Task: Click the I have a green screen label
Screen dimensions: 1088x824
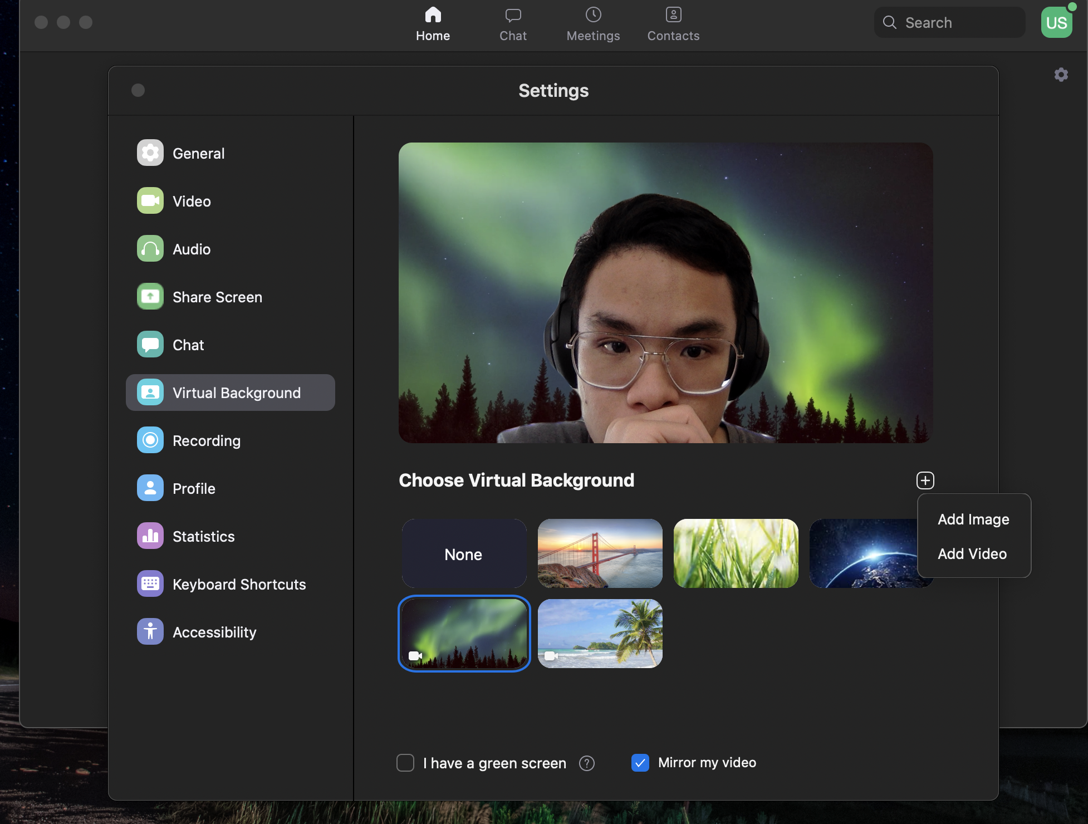Action: 494,763
